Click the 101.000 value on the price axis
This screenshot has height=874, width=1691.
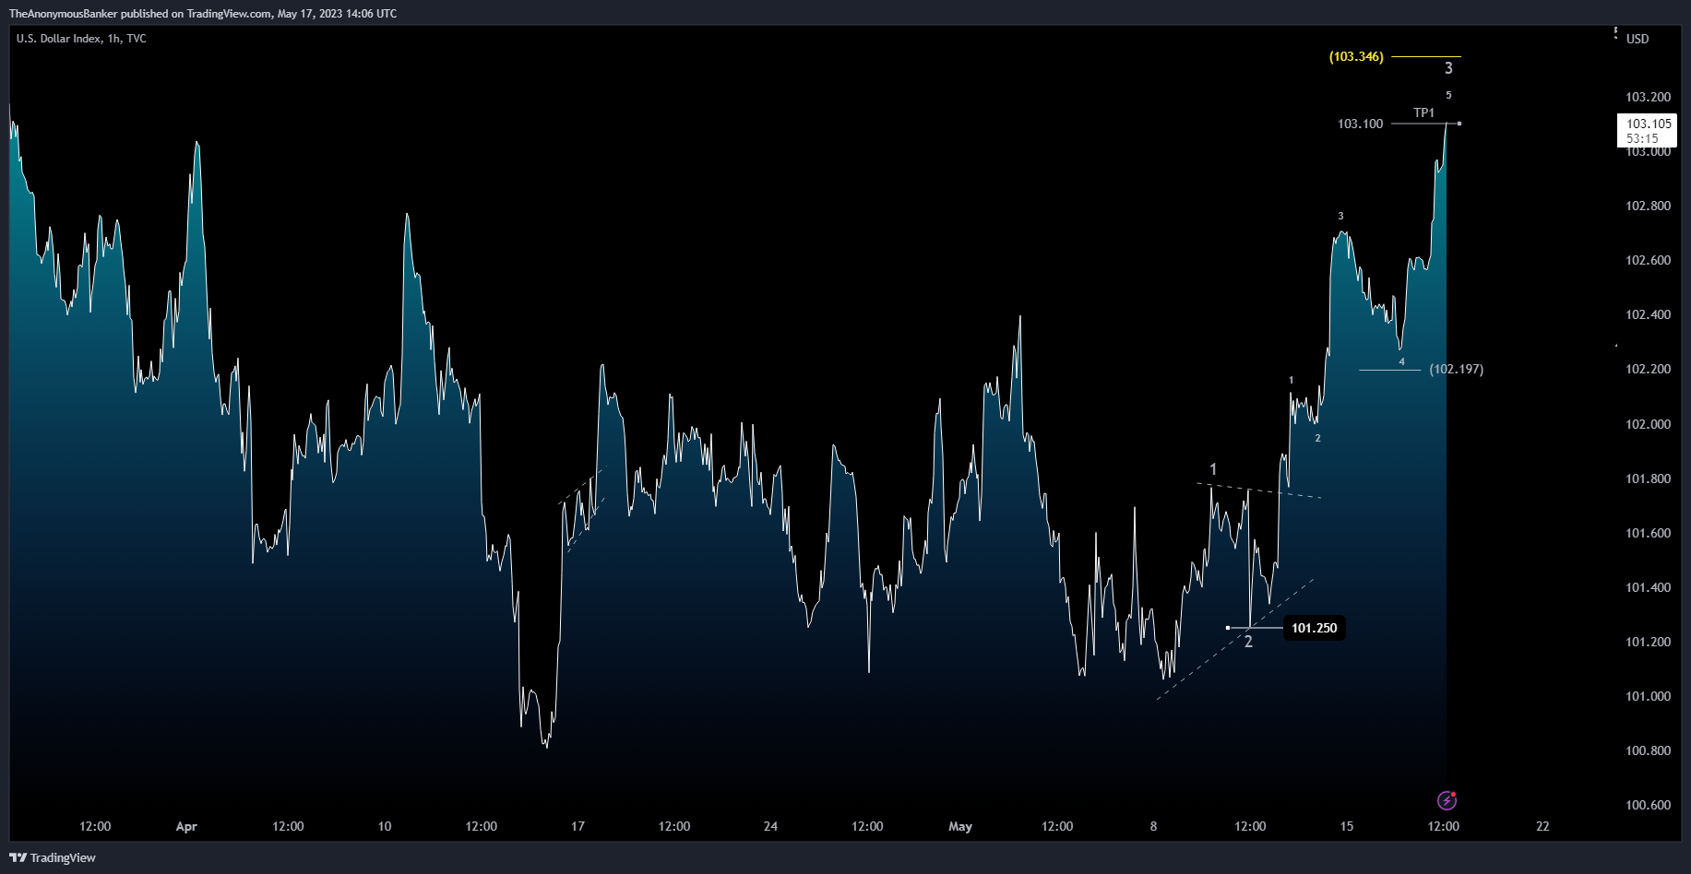(x=1648, y=696)
